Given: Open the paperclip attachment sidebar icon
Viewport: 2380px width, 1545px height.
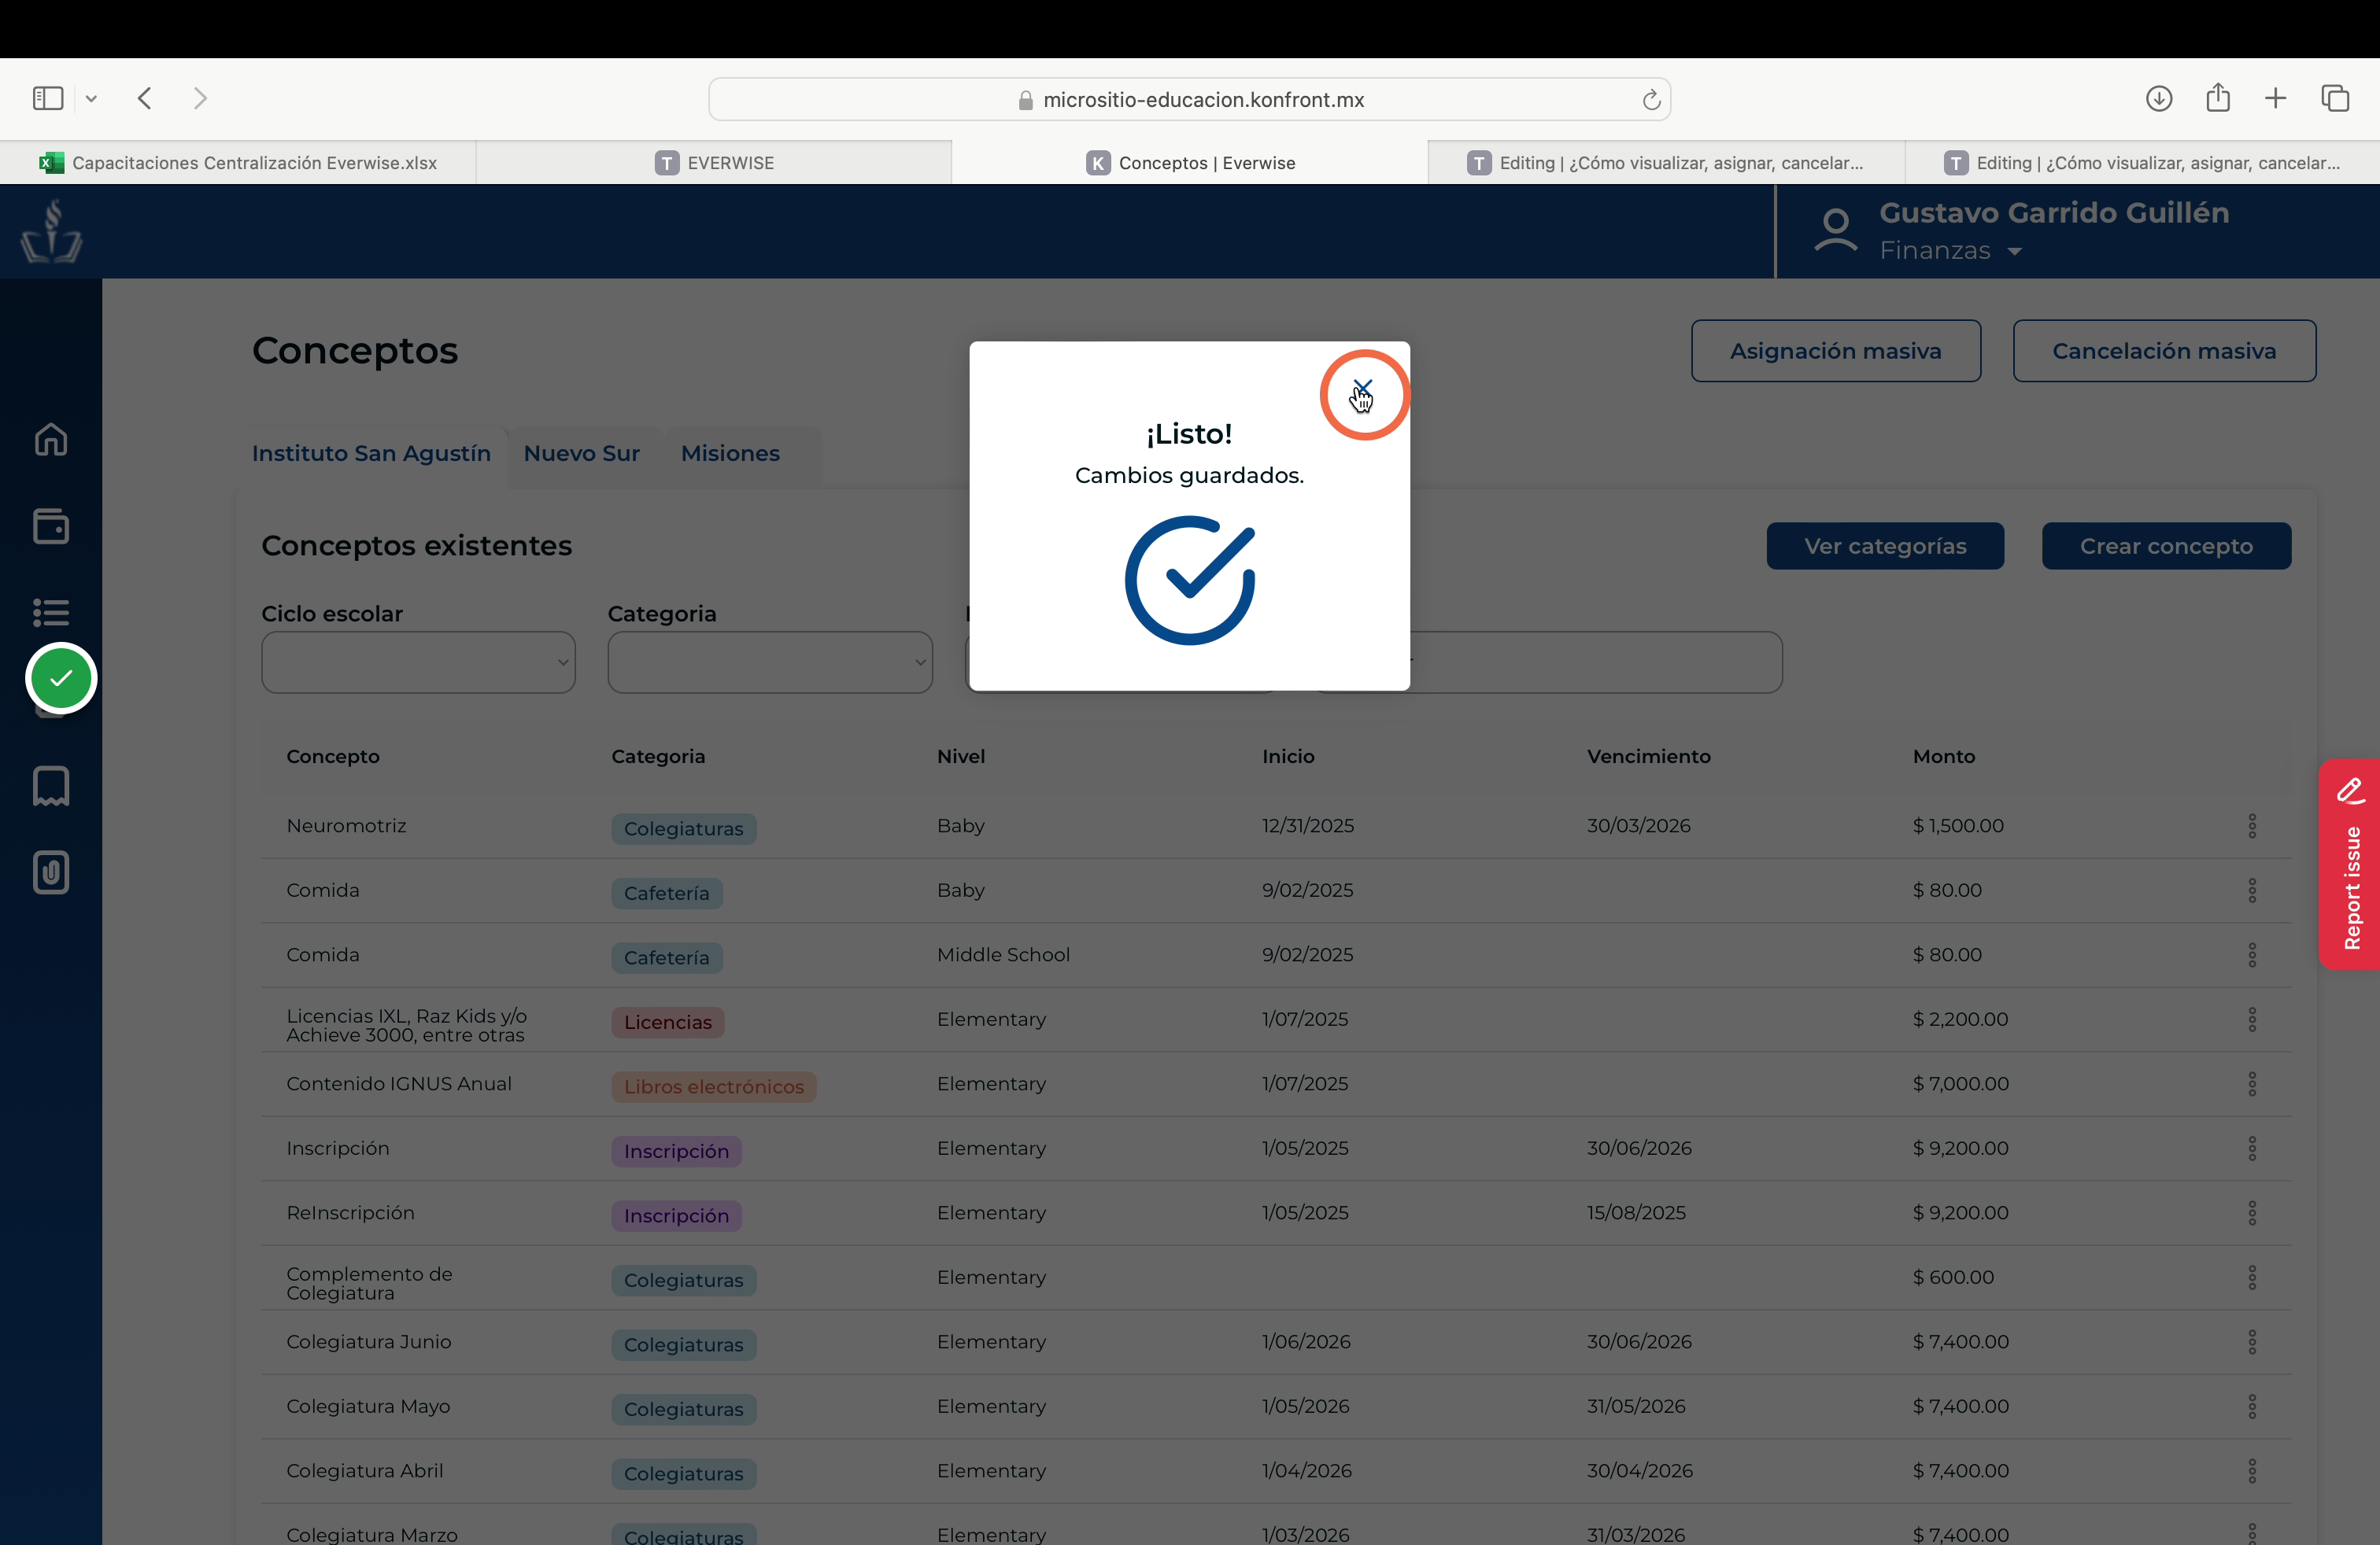Looking at the screenshot, I should pyautogui.click(x=51, y=872).
